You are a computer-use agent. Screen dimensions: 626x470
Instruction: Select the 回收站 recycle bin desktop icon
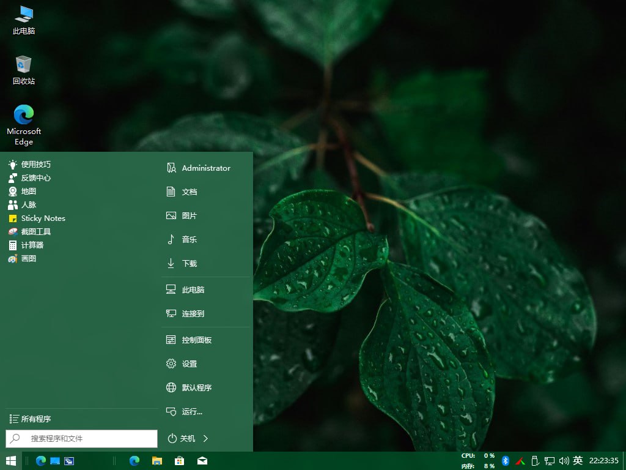click(24, 70)
